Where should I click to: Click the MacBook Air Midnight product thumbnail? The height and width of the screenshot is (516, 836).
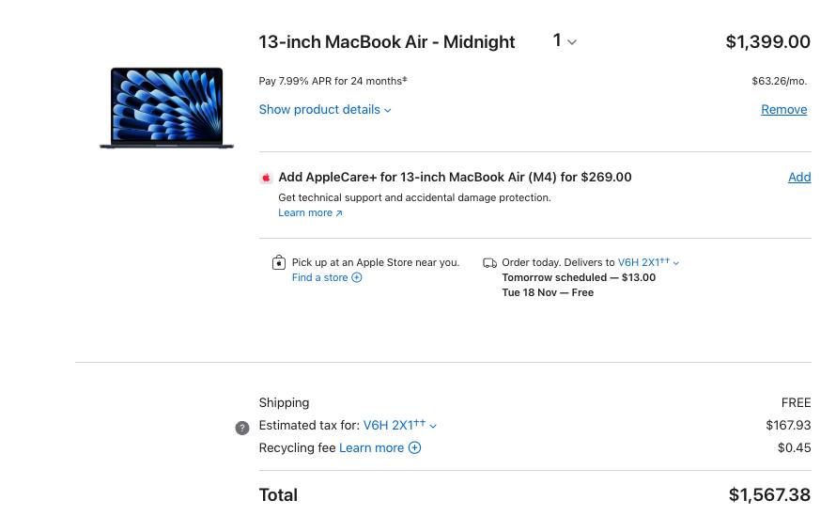click(x=167, y=108)
